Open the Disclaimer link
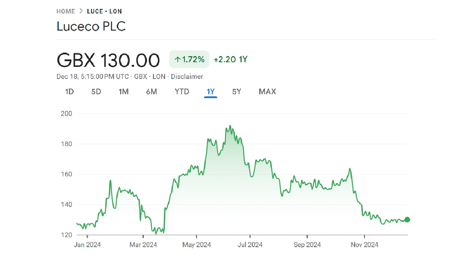The width and height of the screenshot is (455, 256). coord(187,76)
